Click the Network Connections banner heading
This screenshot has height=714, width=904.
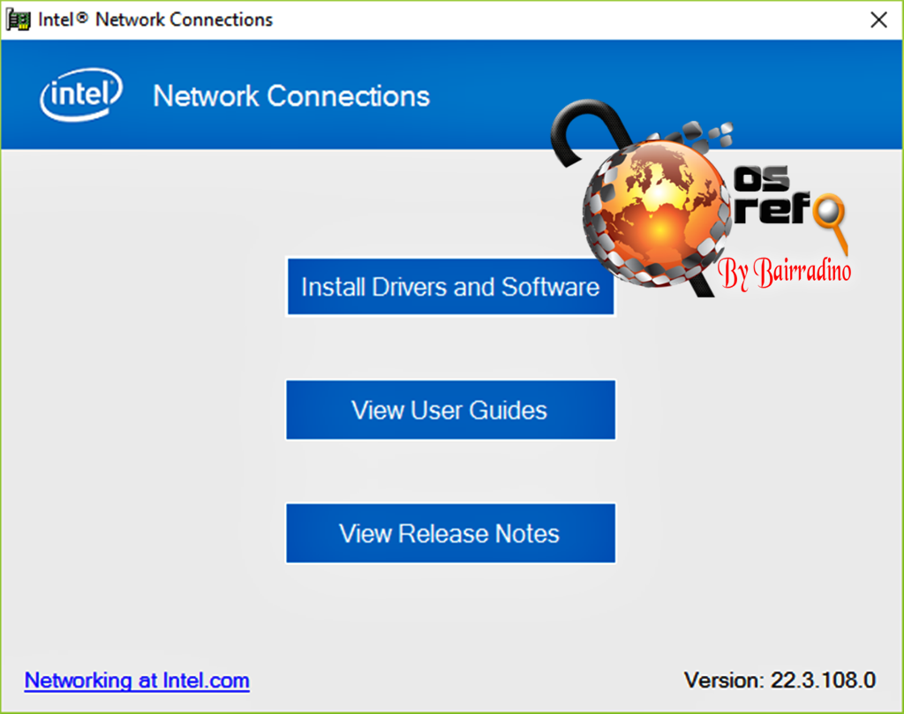point(291,95)
